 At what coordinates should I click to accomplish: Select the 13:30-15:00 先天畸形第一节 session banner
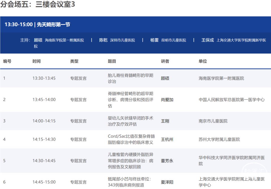pos(37,25)
